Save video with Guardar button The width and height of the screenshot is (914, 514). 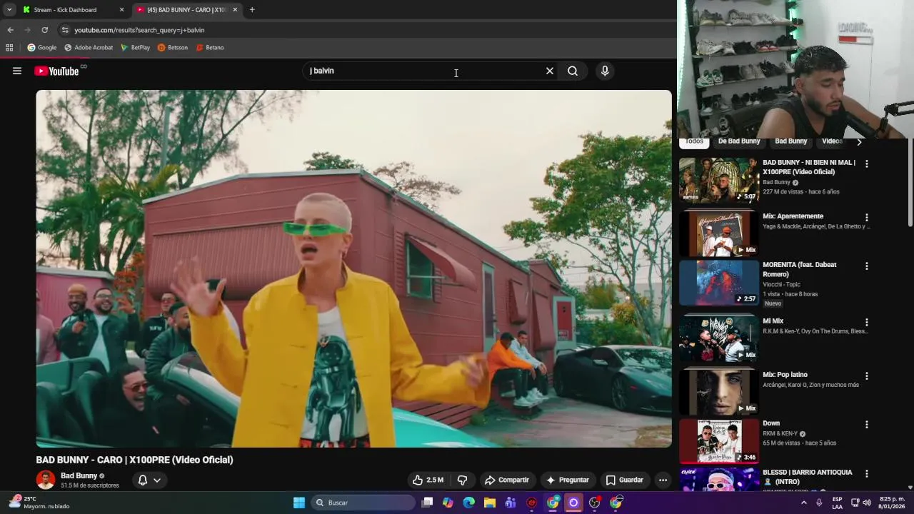[624, 480]
